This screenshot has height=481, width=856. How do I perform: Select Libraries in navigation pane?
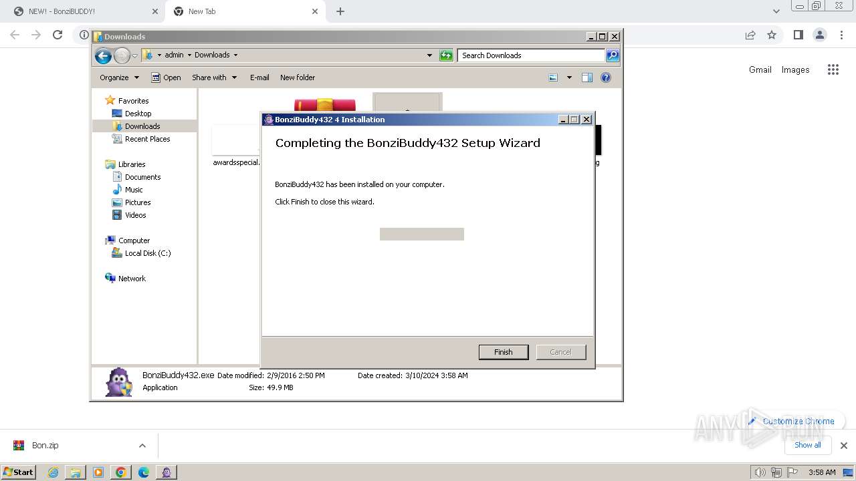click(132, 164)
